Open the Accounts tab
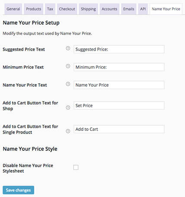The image size is (185, 197). coord(109,9)
